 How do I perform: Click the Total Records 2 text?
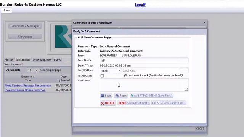14,64
